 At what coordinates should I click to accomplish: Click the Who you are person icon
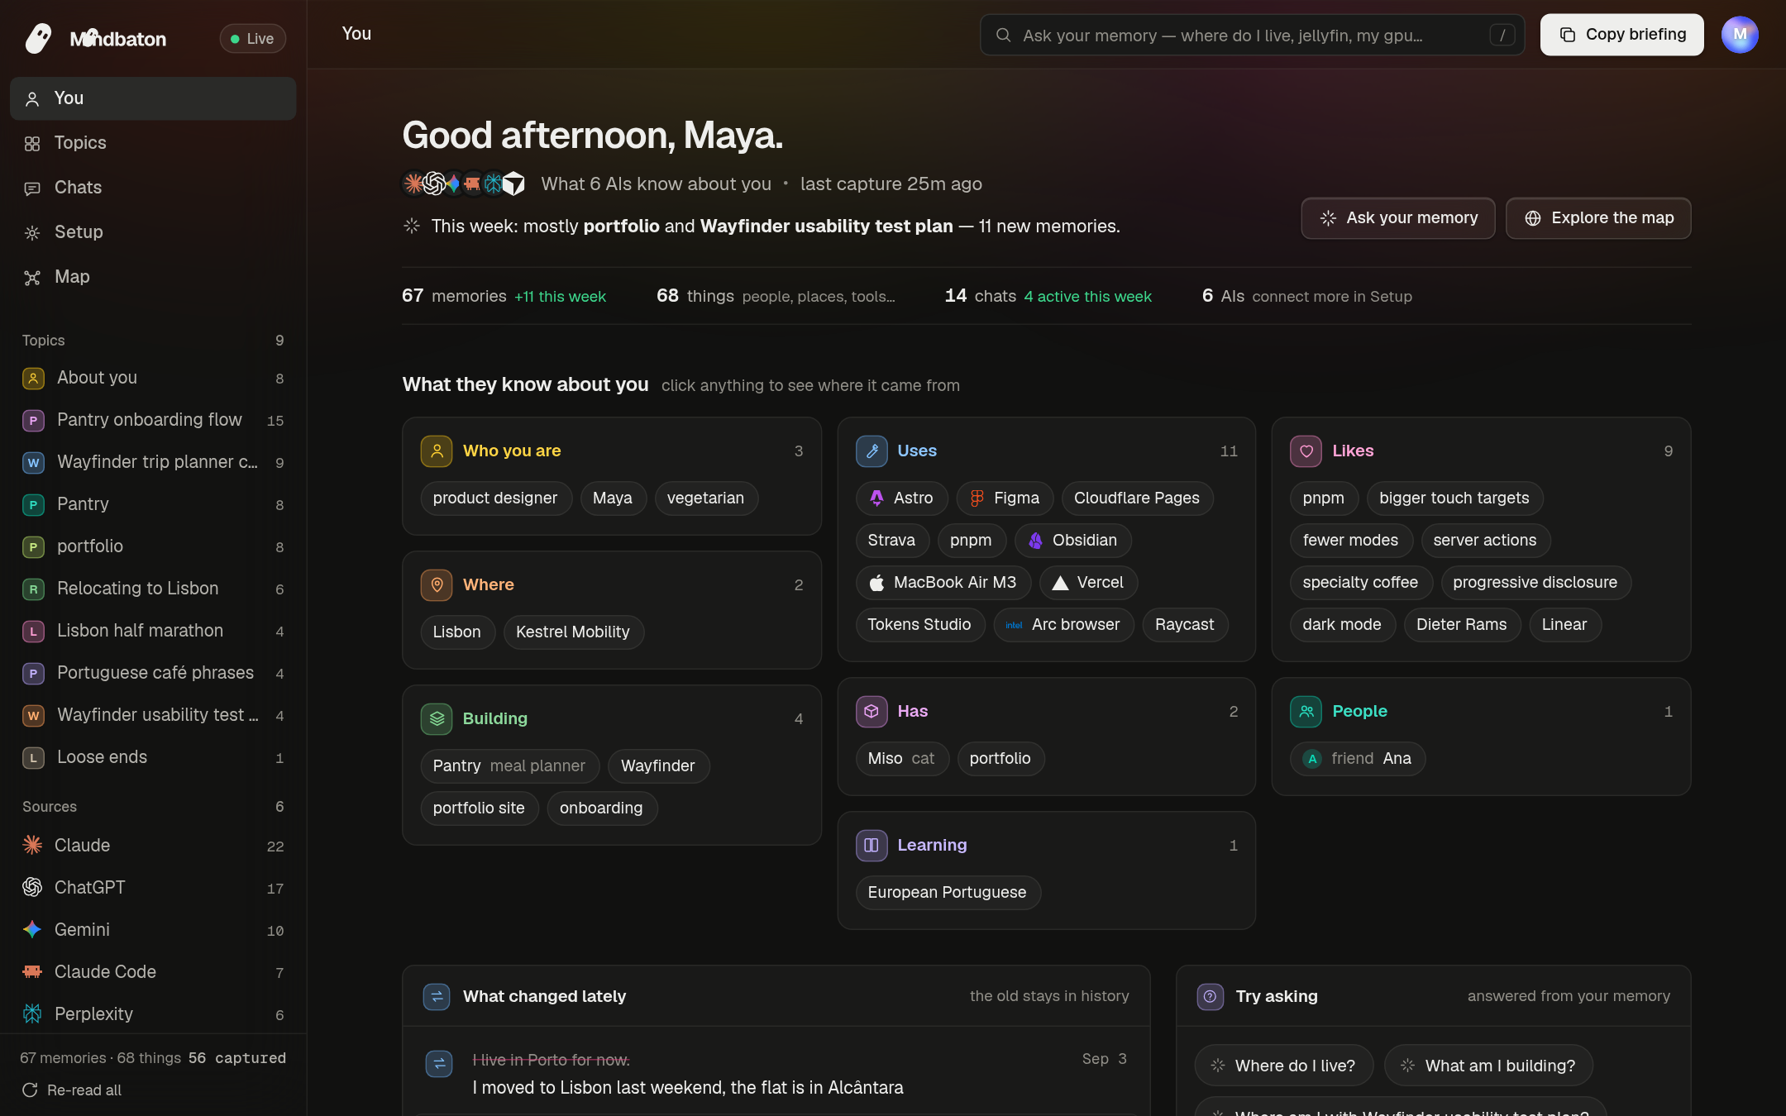tap(437, 451)
